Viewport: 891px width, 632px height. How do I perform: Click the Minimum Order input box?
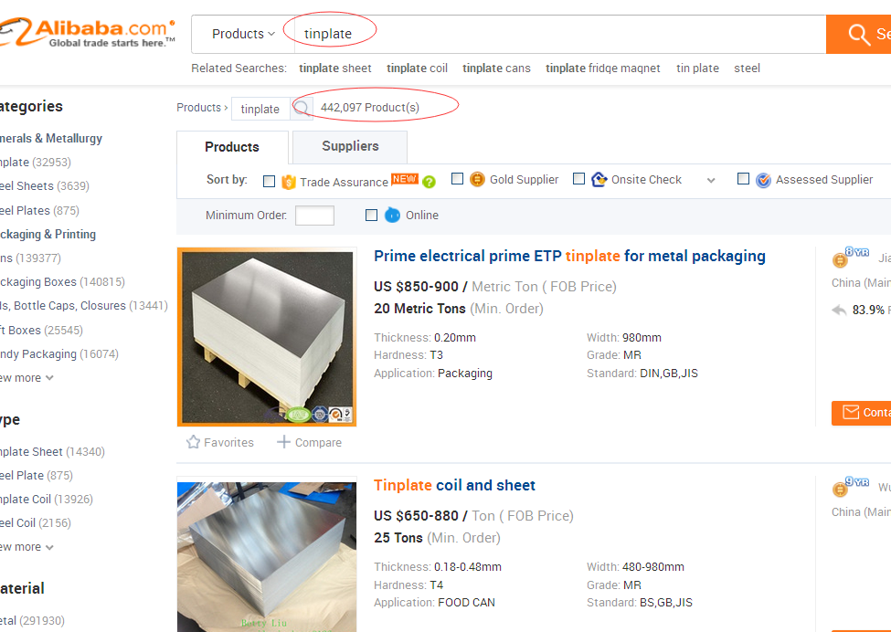tap(314, 216)
